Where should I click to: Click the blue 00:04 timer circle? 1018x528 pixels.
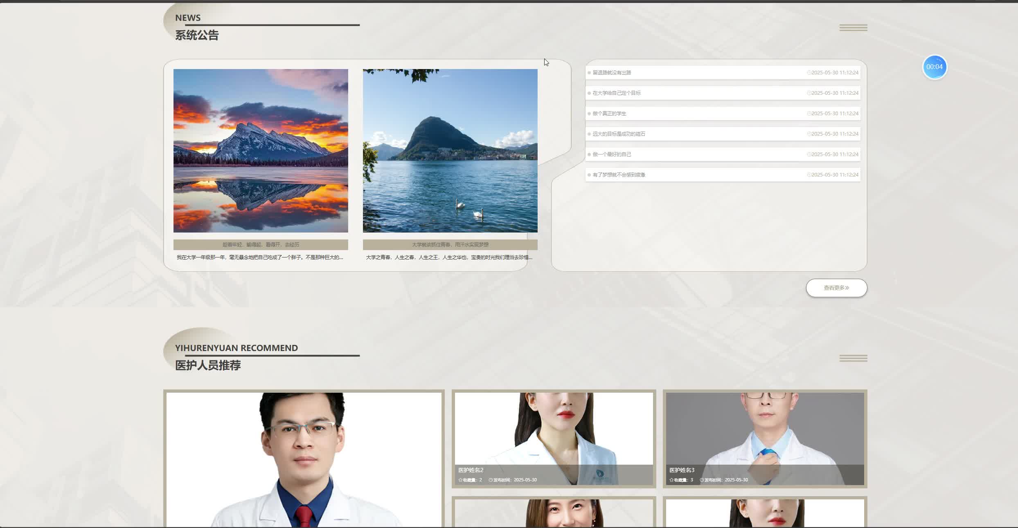[x=935, y=67]
